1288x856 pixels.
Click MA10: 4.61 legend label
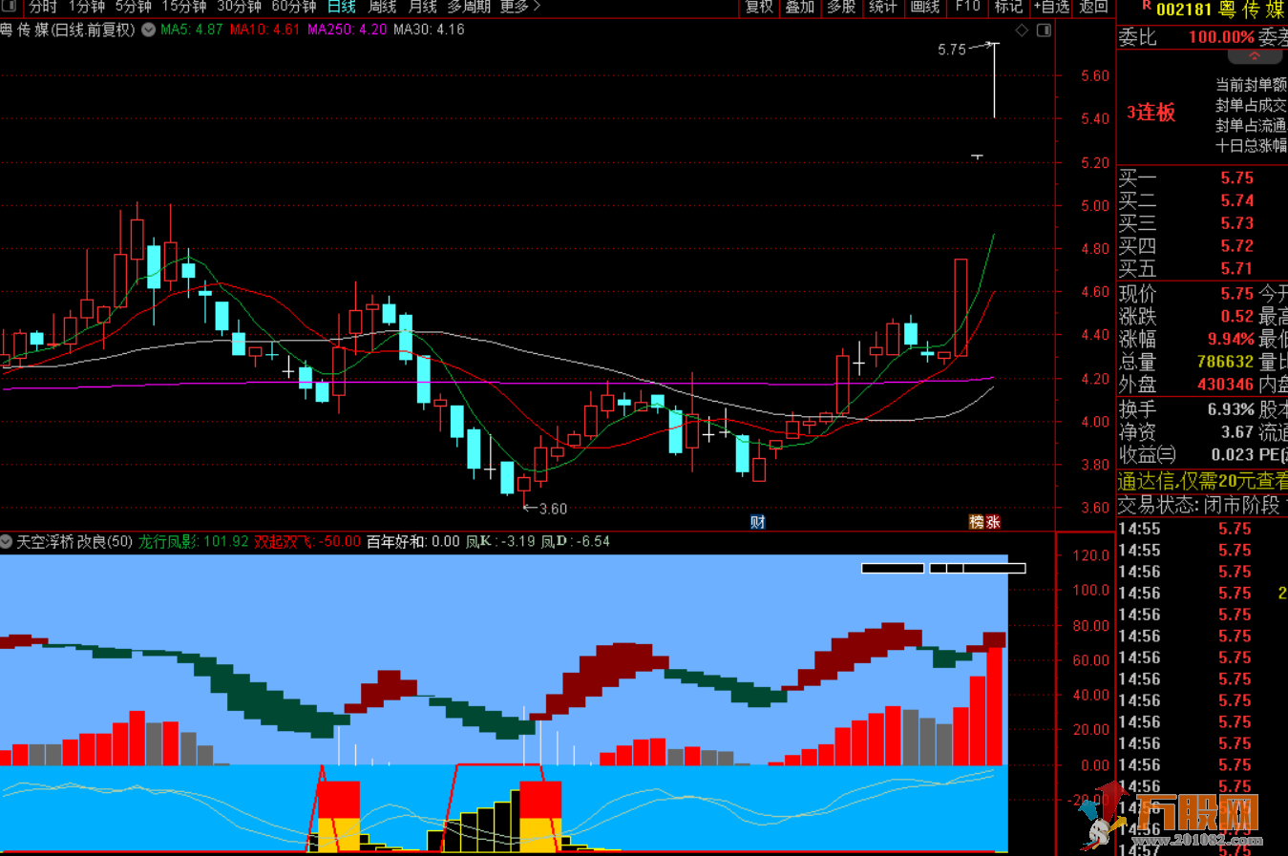264,30
